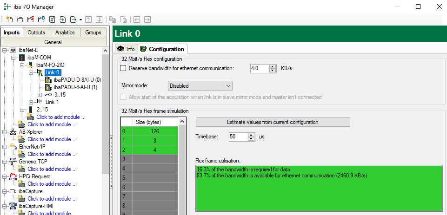Select the HPCi Request interface icon
Screen dimensions: 447x215
click(x=13, y=176)
